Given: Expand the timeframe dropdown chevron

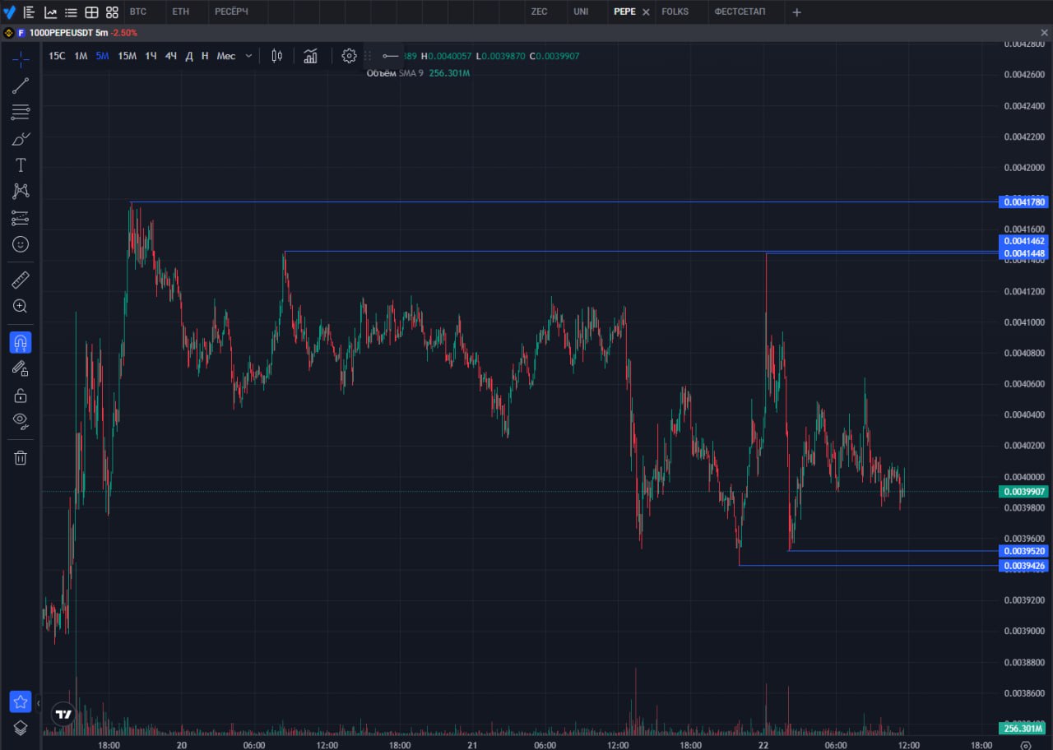Looking at the screenshot, I should (248, 56).
